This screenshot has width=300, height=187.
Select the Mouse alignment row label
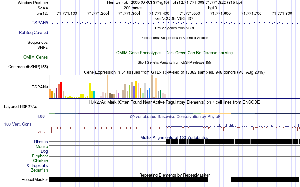[x=42, y=147]
